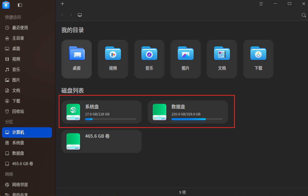Viewport: 308px width, 196px height.
Task: Go forward with the right arrow
Action: [x=71, y=15]
